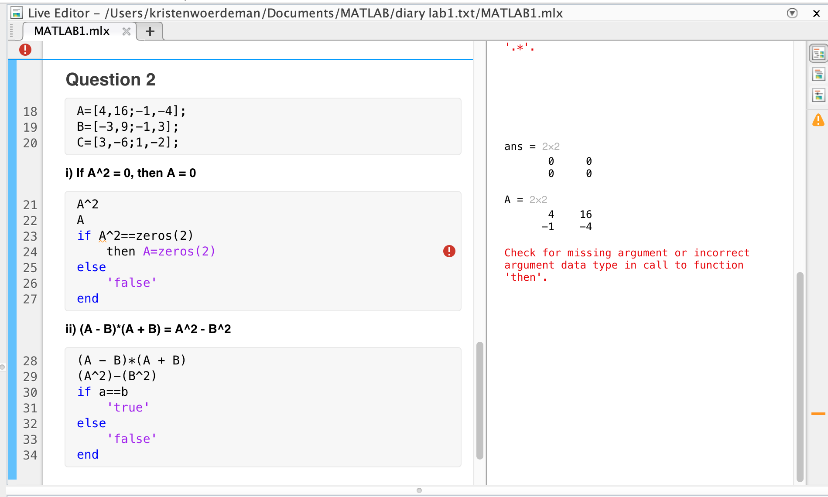This screenshot has height=497, width=828.
Task: Click code line A=[4,16;-1,-4];
Action: tap(131, 111)
